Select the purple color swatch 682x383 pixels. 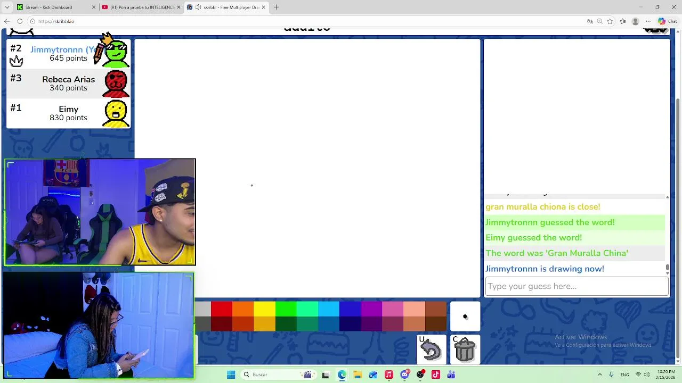371,309
